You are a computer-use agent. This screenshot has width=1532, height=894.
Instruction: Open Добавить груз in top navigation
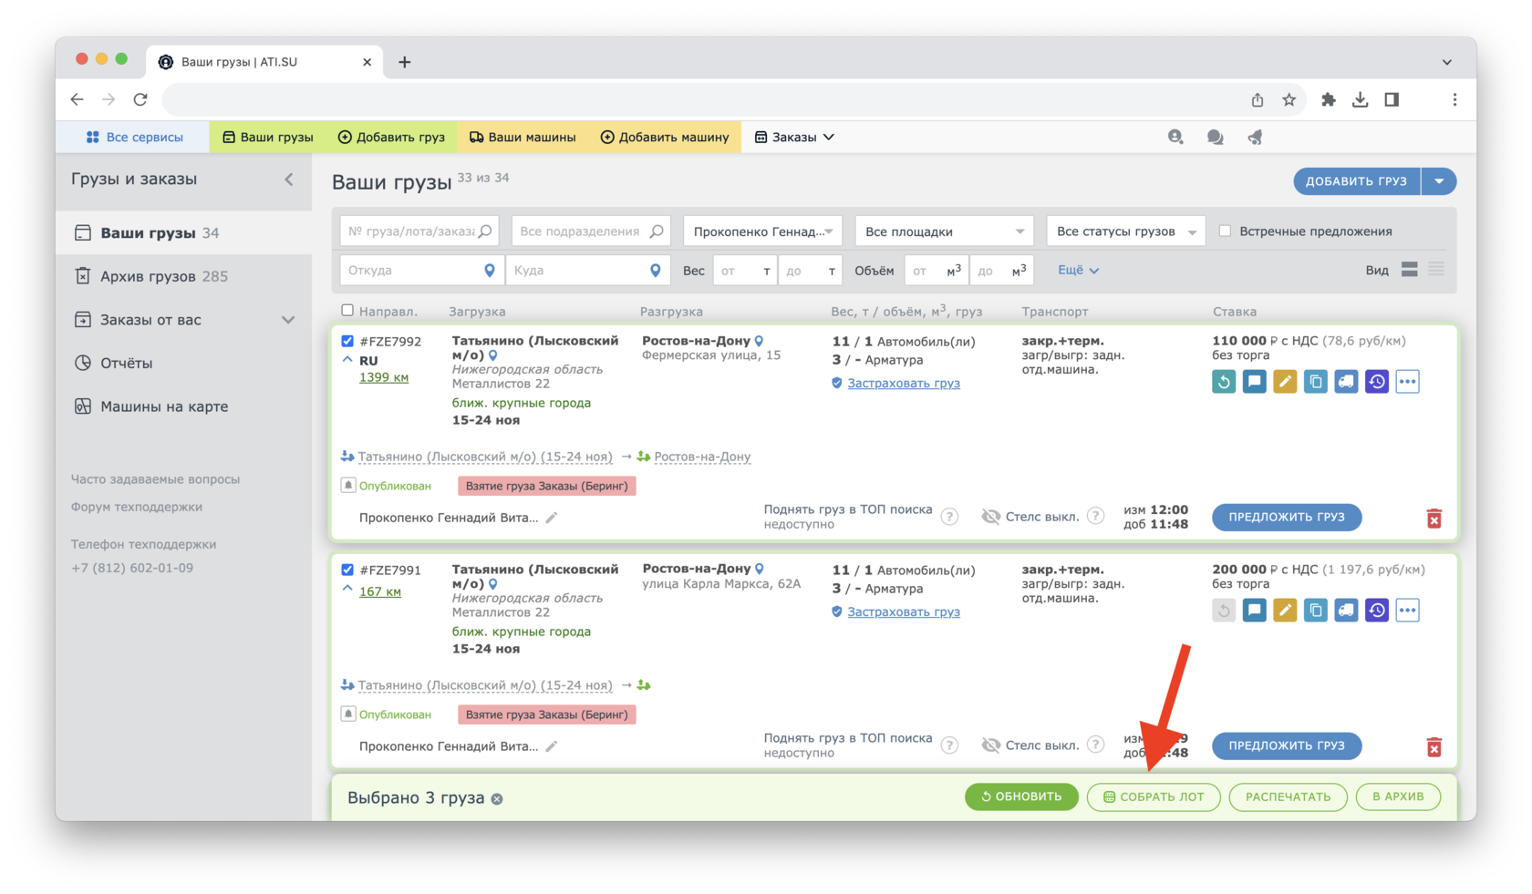[x=391, y=137]
